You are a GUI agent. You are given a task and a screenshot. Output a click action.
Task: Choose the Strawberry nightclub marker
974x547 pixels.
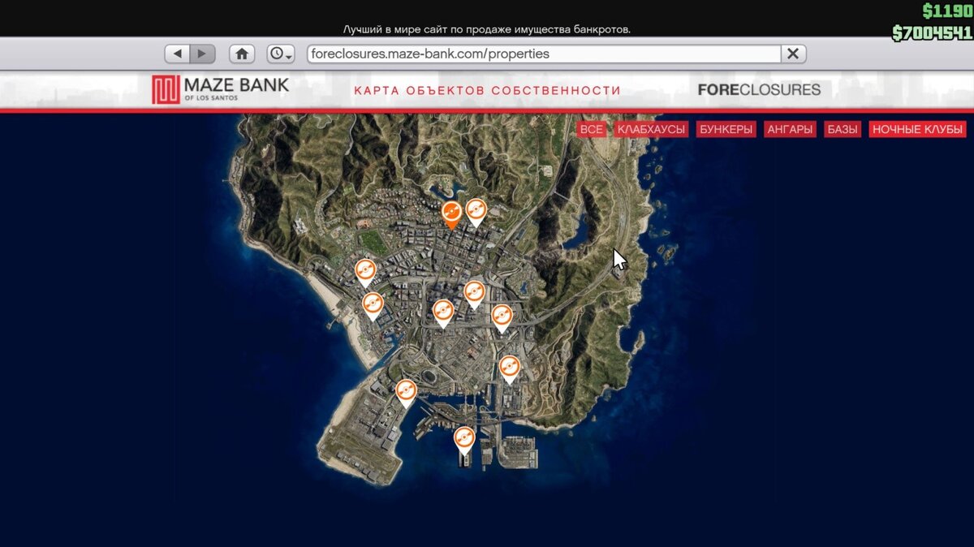pyautogui.click(x=442, y=312)
